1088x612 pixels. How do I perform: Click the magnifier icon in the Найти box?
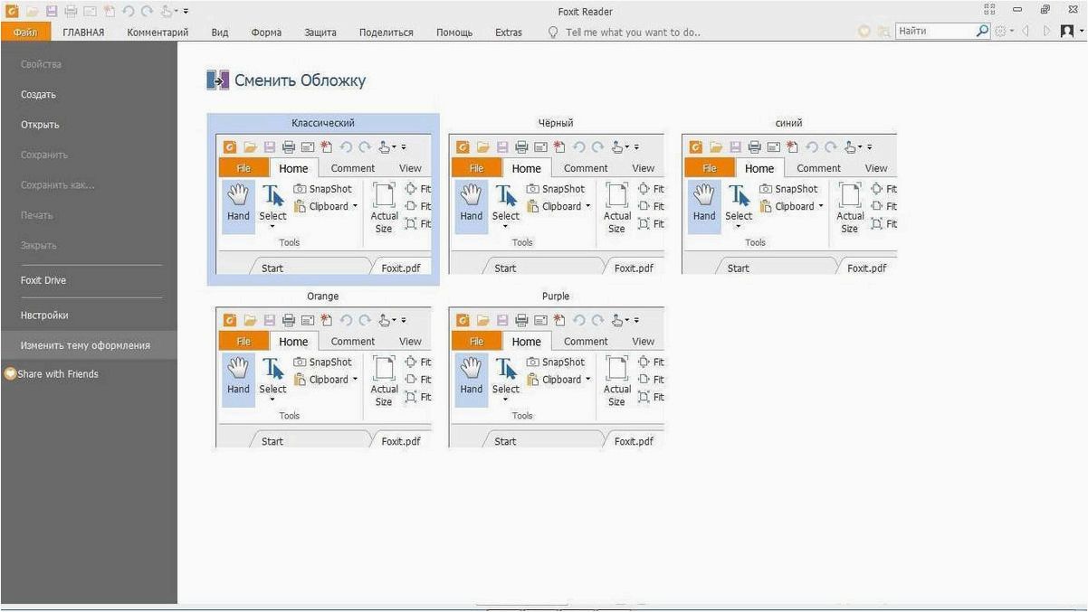click(x=983, y=31)
